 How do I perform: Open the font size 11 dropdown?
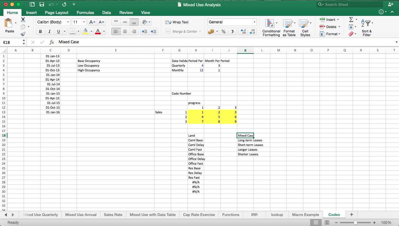(84, 22)
